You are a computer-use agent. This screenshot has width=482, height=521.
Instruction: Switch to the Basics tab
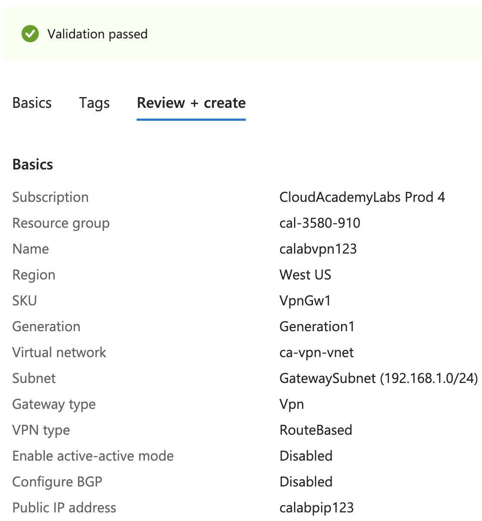(32, 103)
